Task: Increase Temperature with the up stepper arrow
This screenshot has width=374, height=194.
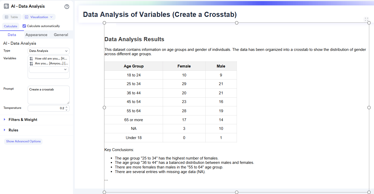Action: [x=67, y=107]
